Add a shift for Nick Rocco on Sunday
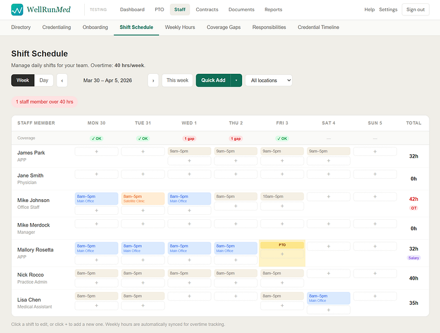Image resolution: width=440 pixels, height=333 pixels. tap(375, 274)
